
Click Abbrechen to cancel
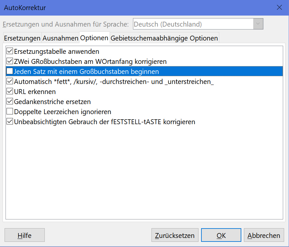[264, 235]
